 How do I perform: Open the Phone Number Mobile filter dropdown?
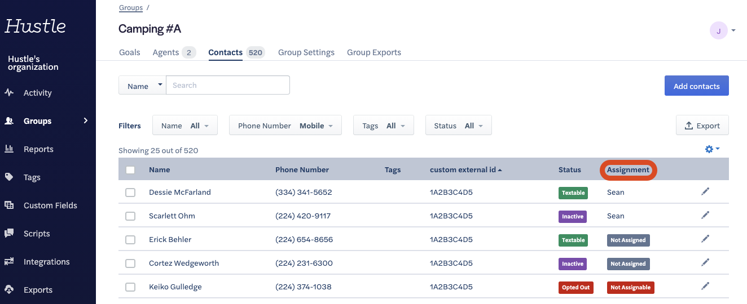coord(285,126)
